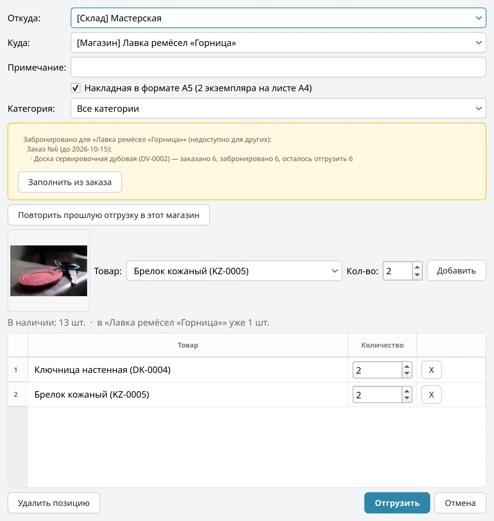Open the «Товар» product dropdown

234,271
